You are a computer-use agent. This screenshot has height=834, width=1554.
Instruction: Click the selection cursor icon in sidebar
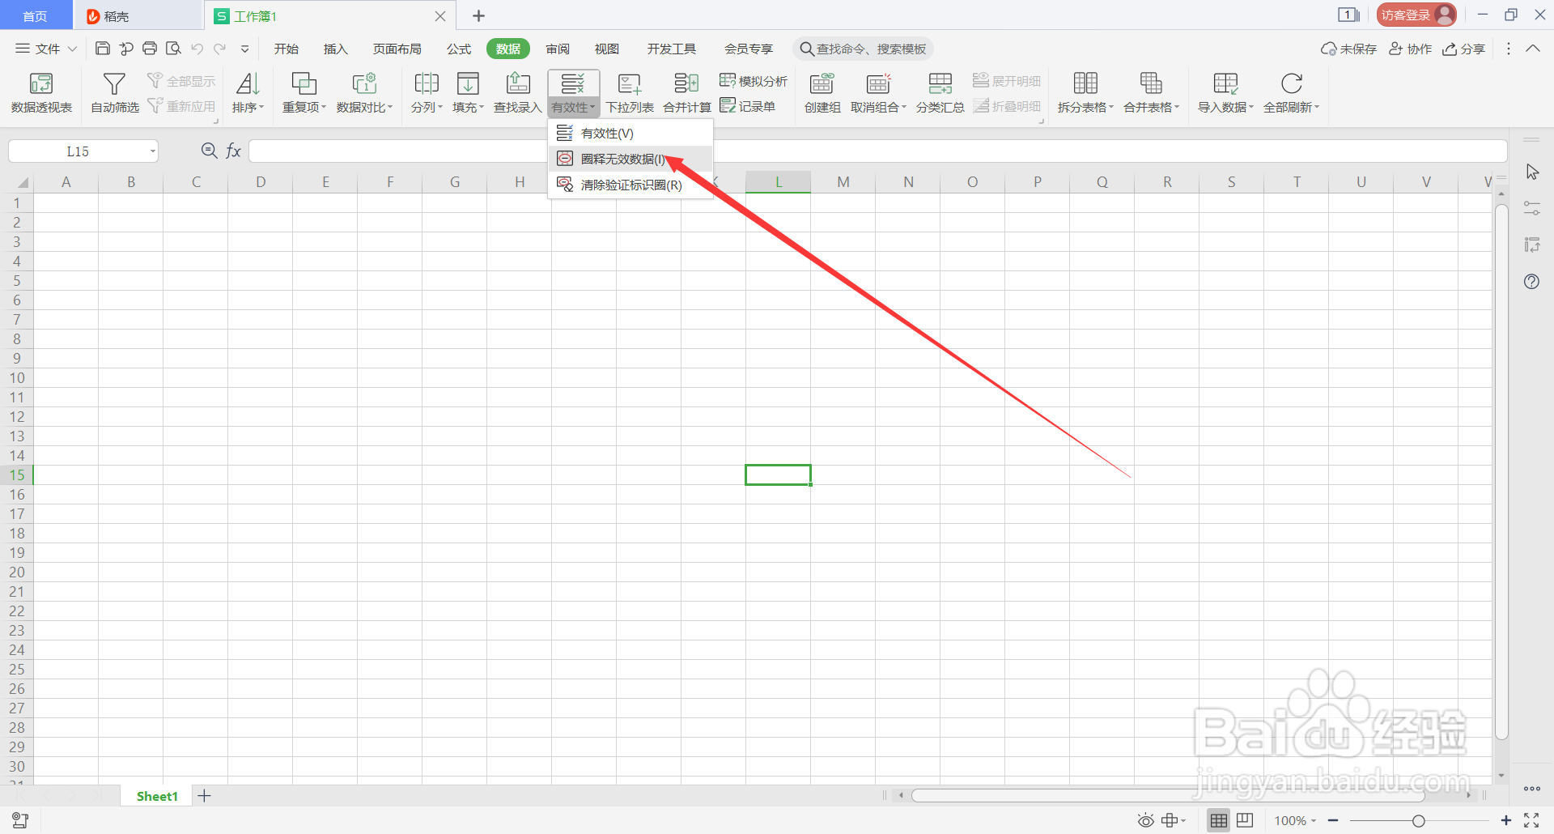point(1531,172)
